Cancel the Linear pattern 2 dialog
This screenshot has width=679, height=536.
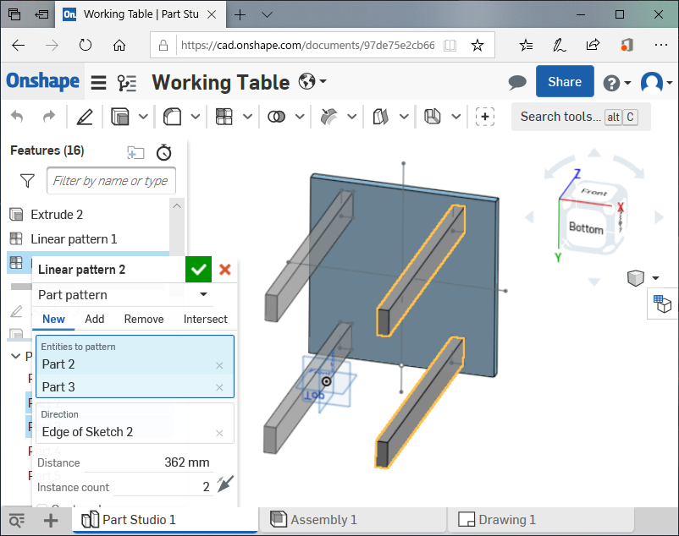click(225, 270)
